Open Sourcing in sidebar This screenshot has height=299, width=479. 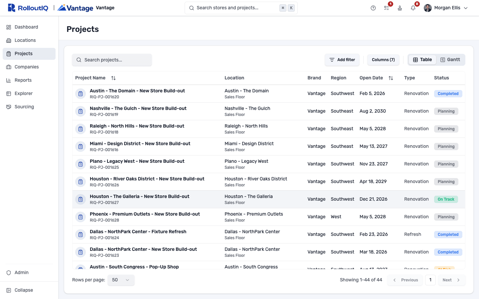pos(29,107)
